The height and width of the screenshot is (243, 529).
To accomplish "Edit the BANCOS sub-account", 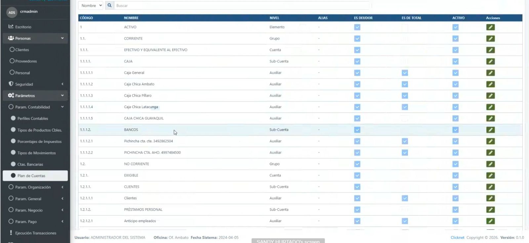I will click(490, 130).
